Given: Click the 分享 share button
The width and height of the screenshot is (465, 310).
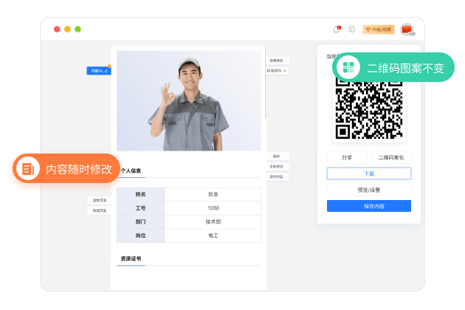Looking at the screenshot, I should click(x=347, y=157).
